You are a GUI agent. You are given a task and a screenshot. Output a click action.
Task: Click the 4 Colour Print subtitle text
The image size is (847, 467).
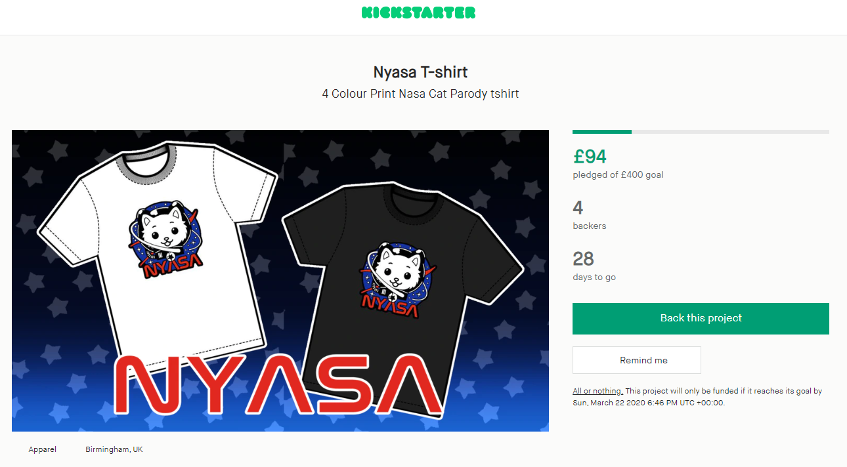click(x=420, y=94)
